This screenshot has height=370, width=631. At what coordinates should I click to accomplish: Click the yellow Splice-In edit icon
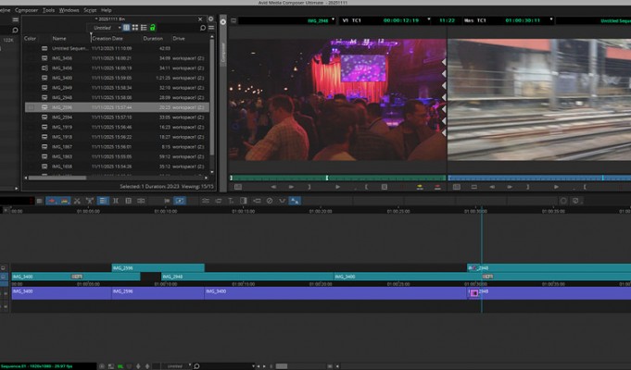point(420,187)
